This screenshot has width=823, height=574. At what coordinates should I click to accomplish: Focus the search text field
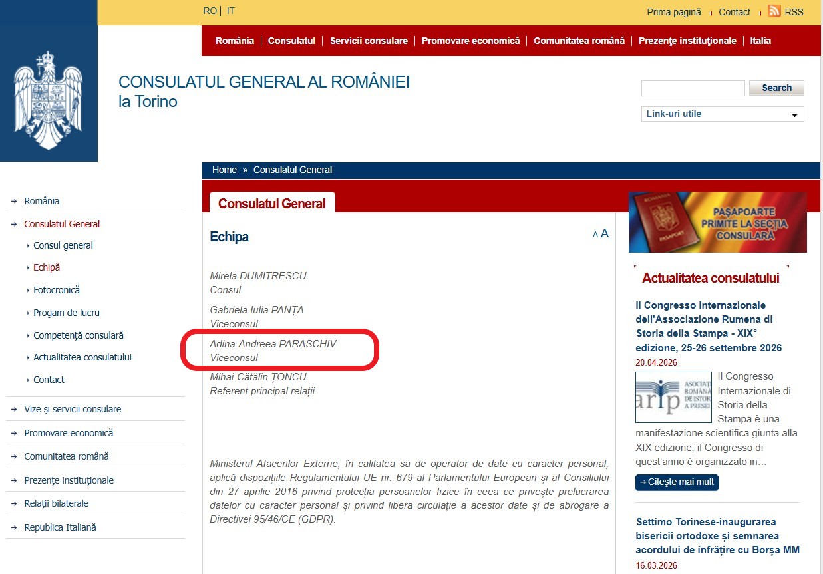(693, 88)
